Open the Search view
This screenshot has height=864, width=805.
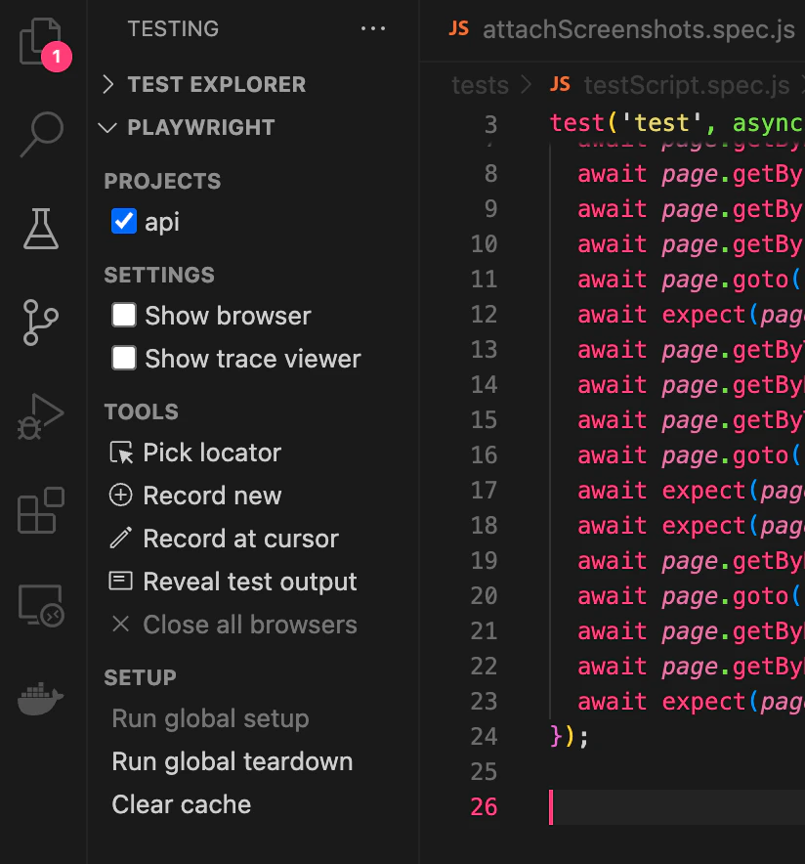coord(41,136)
